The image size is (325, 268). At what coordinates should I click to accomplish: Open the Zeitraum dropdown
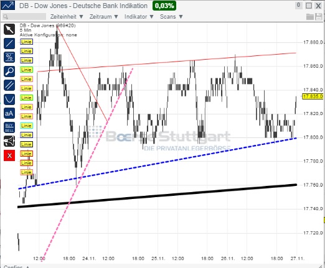tap(103, 17)
